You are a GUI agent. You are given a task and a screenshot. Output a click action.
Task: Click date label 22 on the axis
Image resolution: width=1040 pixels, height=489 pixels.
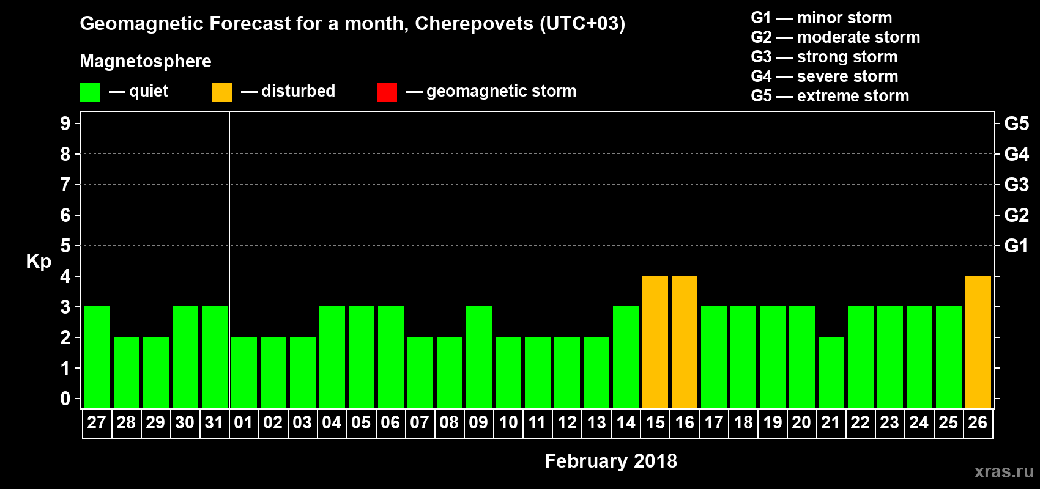tap(860, 423)
